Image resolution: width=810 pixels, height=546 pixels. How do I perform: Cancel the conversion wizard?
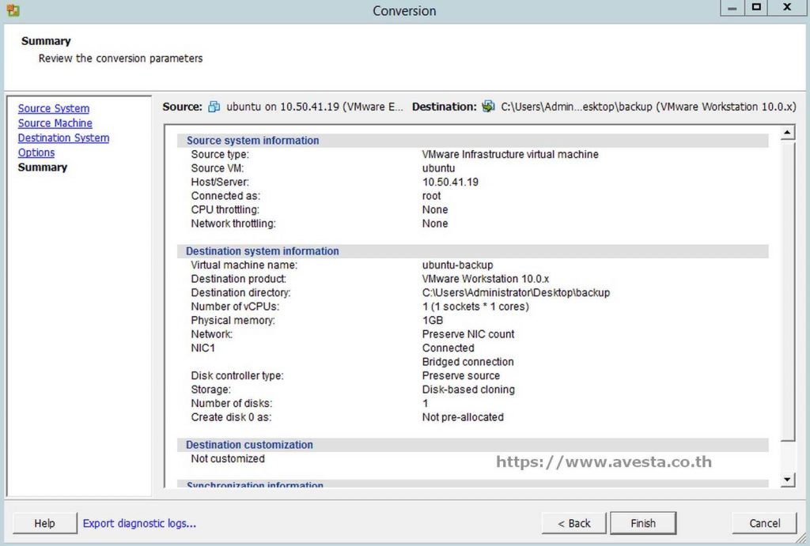coord(765,523)
